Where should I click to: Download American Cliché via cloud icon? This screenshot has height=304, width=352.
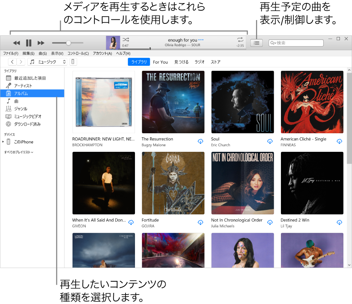[x=340, y=141]
